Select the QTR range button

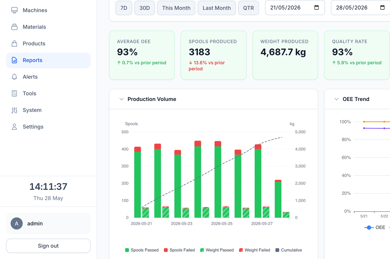click(x=249, y=8)
